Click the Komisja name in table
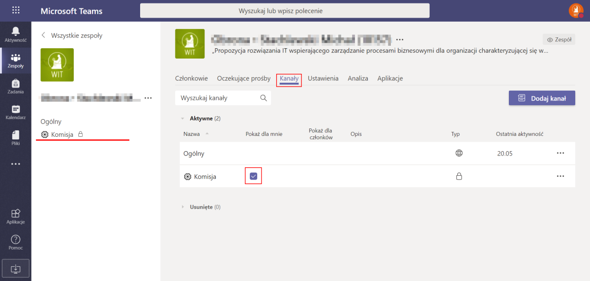The height and width of the screenshot is (281, 590). 205,177
